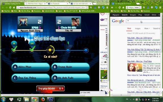Screen dimensions: 163x102
Task: Open the Hay Vao bookmark folder in left browser
Action: click(x=6, y=11)
